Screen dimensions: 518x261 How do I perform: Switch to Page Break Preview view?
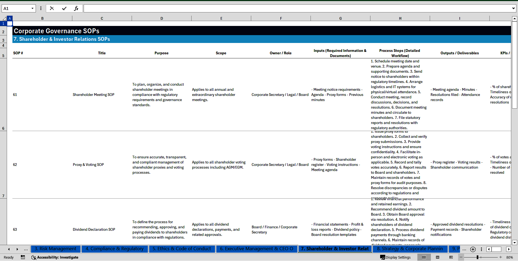point(451,257)
